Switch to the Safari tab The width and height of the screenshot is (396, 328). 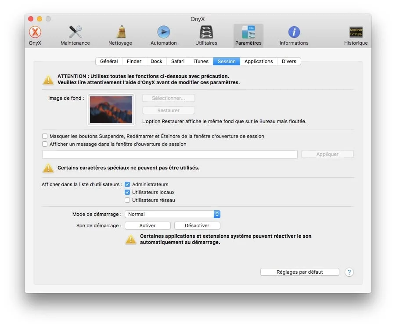[178, 61]
